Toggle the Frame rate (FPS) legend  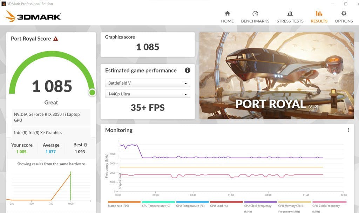pyautogui.click(x=119, y=206)
